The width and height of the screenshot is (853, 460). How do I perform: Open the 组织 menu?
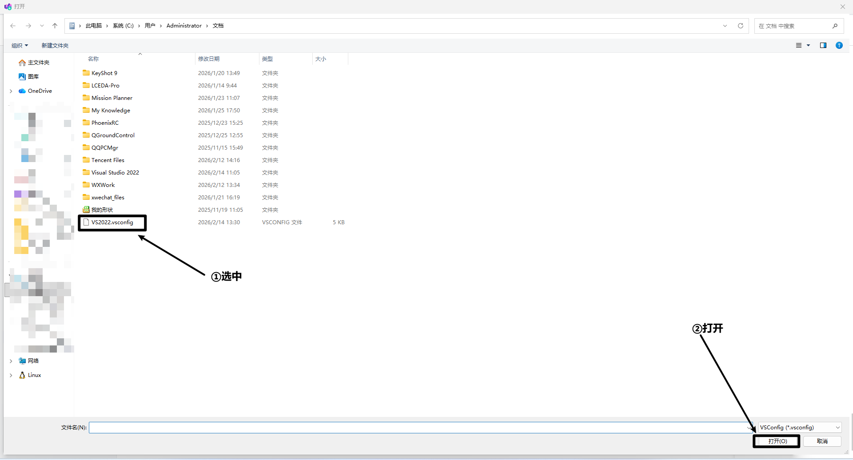[20, 45]
